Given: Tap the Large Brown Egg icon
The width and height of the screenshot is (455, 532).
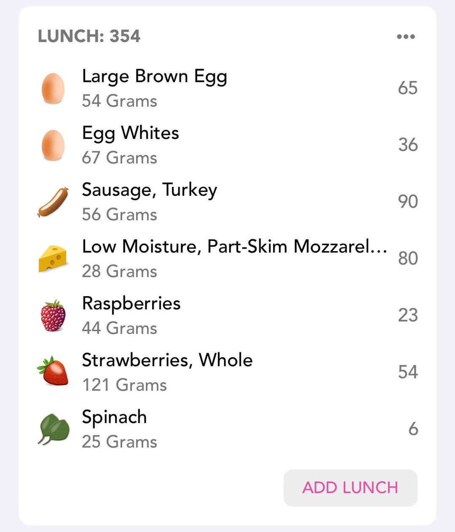Looking at the screenshot, I should 53,89.
